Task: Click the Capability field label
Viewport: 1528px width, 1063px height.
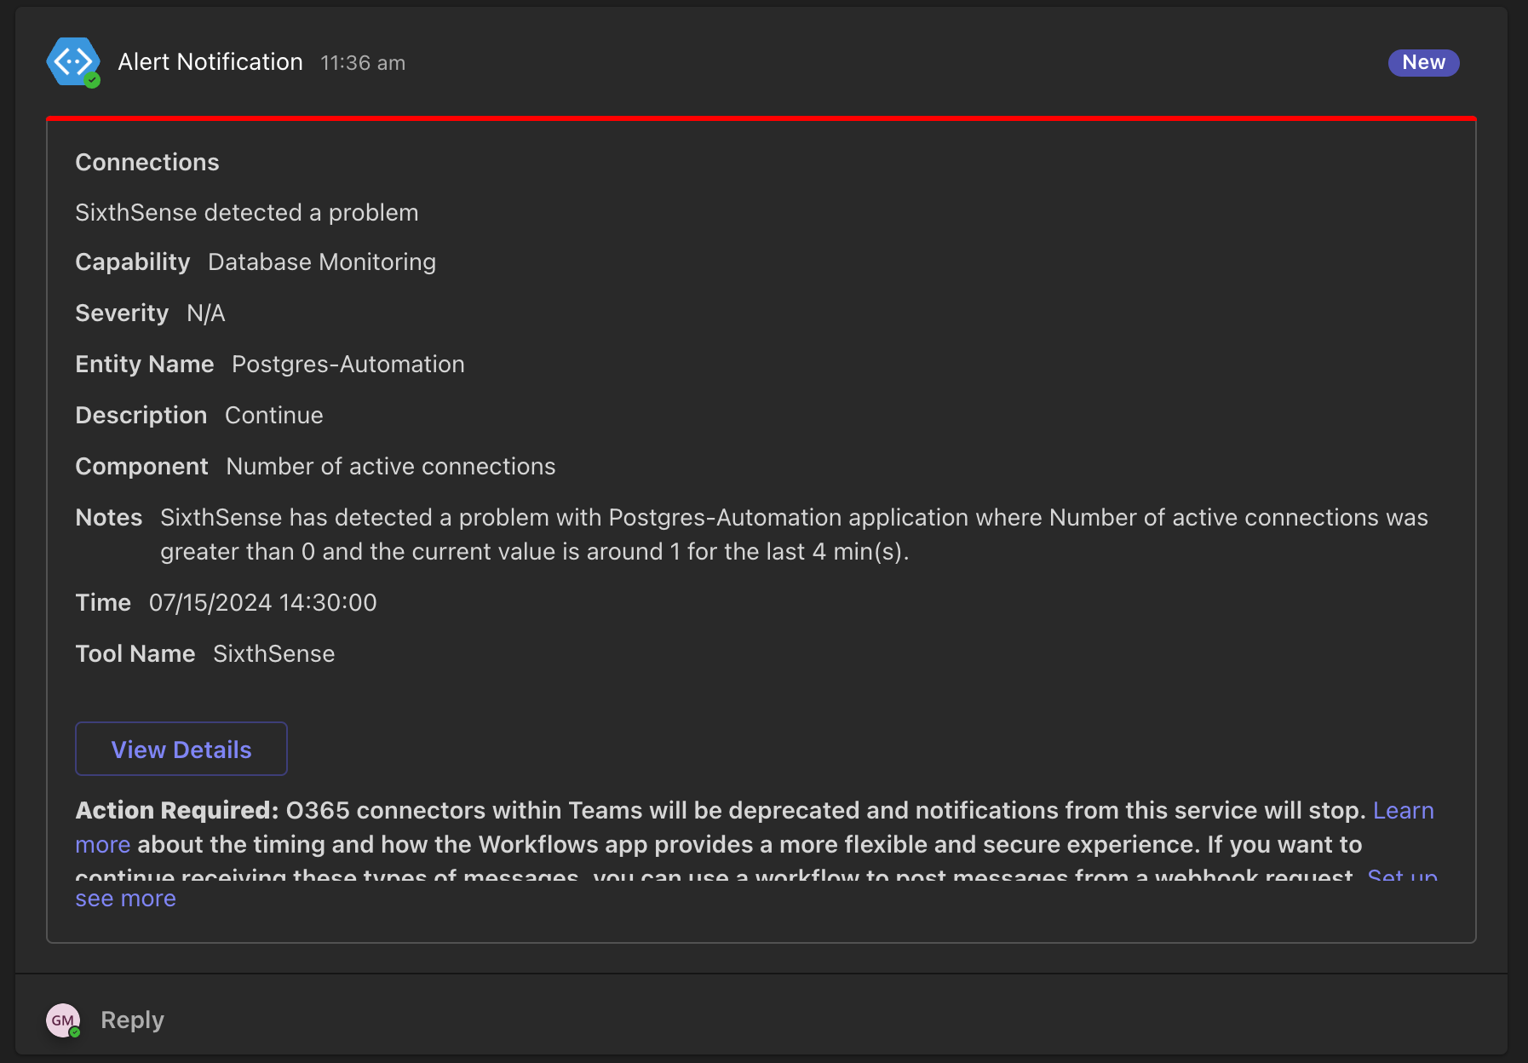Action: coord(133,262)
